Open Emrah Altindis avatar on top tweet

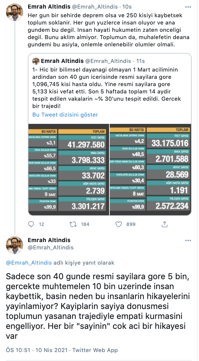pos(14,12)
